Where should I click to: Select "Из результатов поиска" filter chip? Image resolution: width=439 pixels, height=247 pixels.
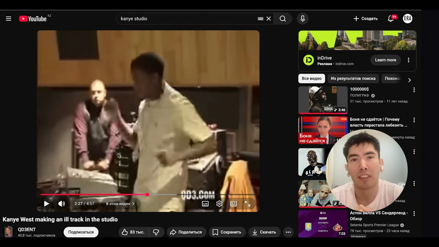(353, 79)
